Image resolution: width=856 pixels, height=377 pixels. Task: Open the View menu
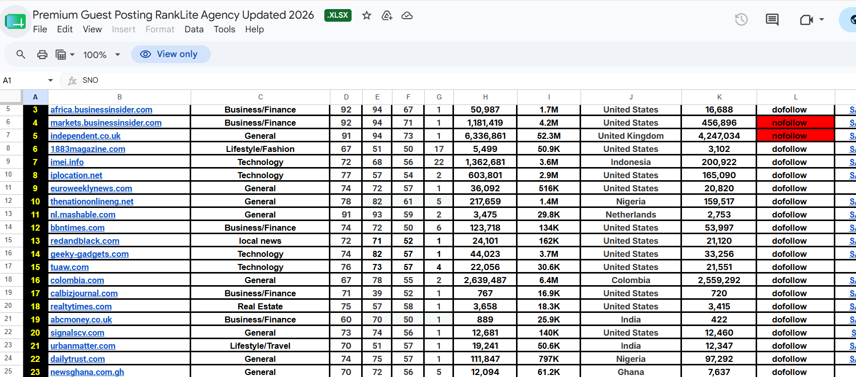pos(92,29)
